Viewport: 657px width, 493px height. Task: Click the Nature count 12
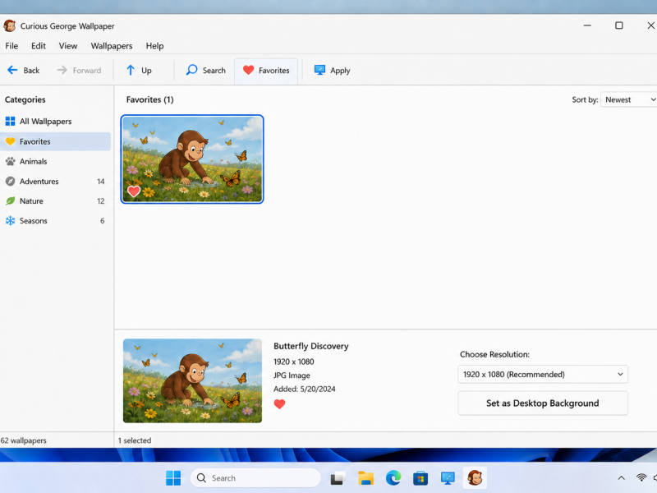click(100, 201)
